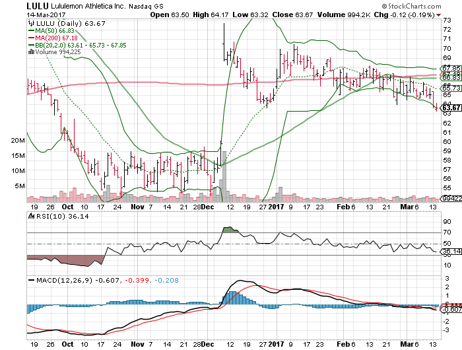Click the Lululemon Athletica Inc. company name
462x350 pixels.
[88, 6]
